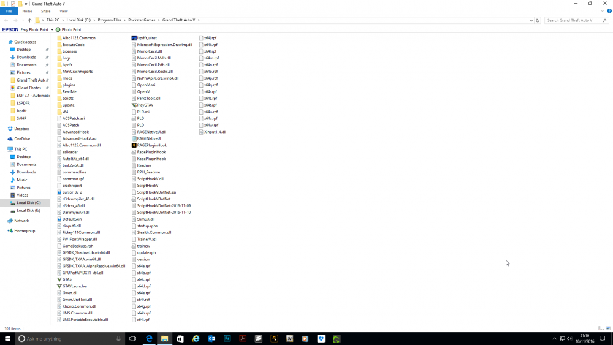Open Dropbox from the taskbar

(x=321, y=339)
